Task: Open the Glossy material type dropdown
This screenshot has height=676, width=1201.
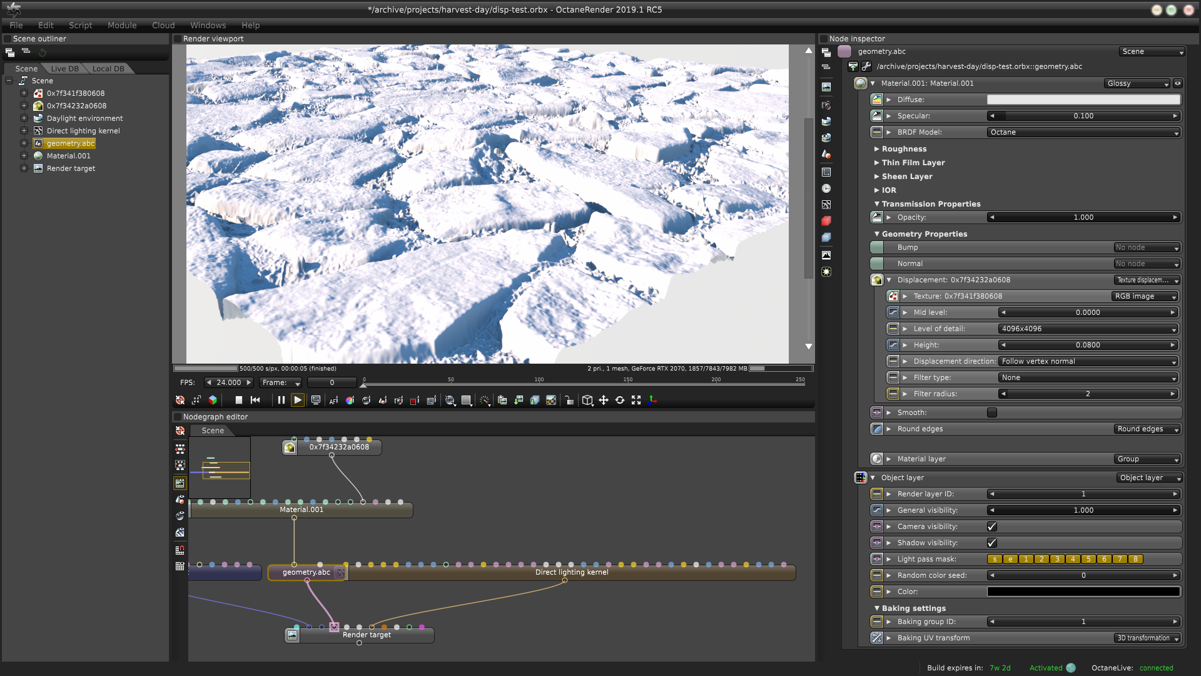Action: point(1137,83)
